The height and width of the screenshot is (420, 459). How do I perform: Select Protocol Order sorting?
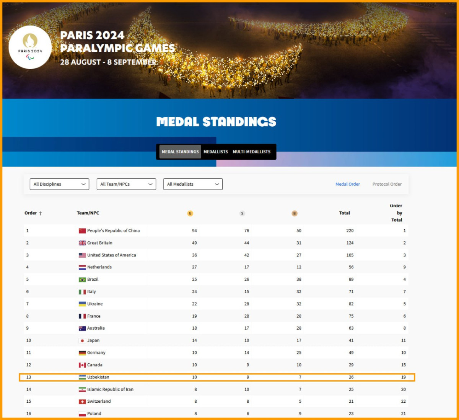[x=387, y=184]
